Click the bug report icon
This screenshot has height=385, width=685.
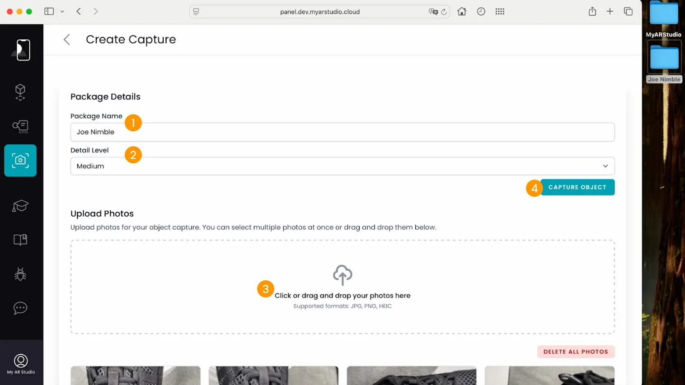(20, 274)
